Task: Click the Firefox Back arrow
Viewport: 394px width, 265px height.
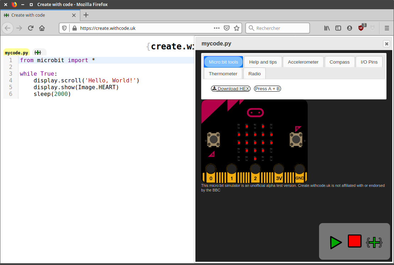Action: [7, 28]
